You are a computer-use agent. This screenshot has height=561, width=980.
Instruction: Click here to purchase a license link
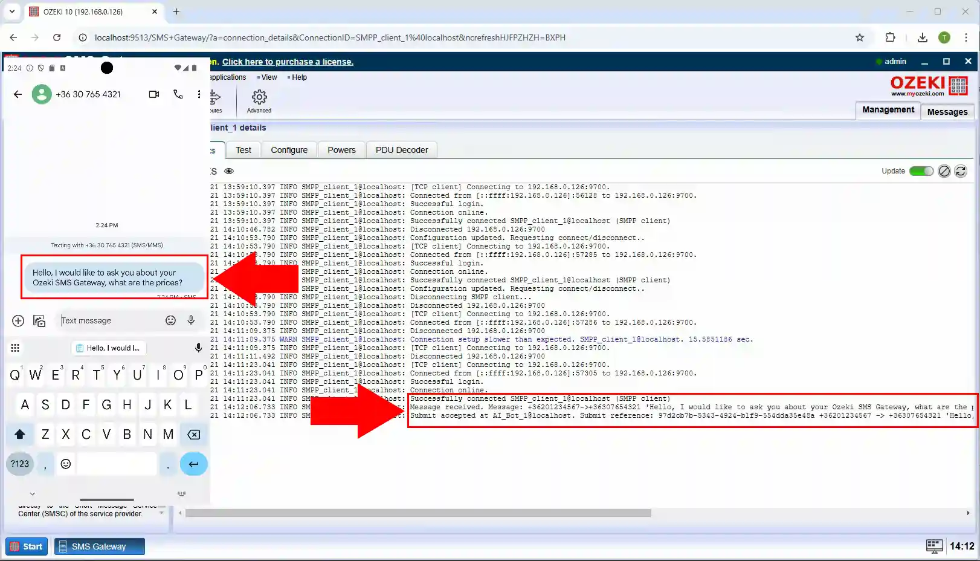click(288, 62)
